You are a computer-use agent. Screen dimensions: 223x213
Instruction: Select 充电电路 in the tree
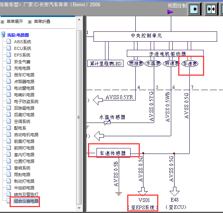(22, 68)
